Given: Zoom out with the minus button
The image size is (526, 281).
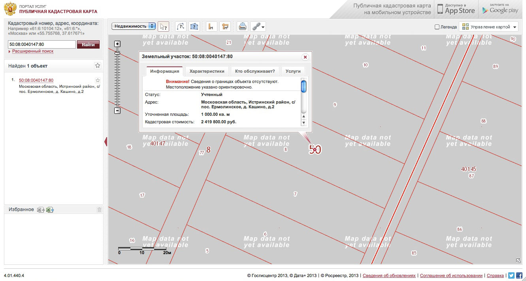Looking at the screenshot, I should point(117,111).
